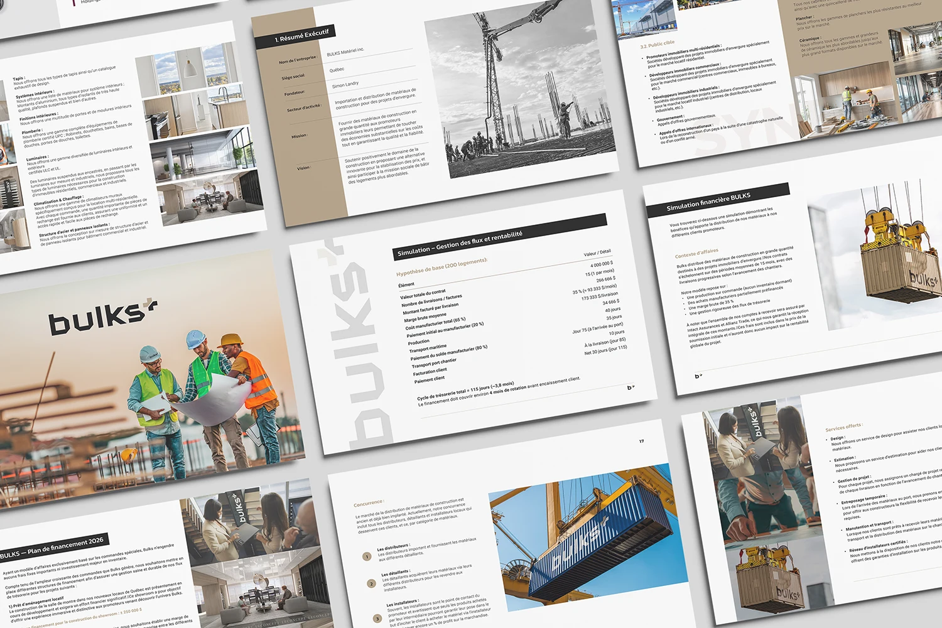
Task: Click the "Concurrence :" heading
Action: [x=369, y=503]
